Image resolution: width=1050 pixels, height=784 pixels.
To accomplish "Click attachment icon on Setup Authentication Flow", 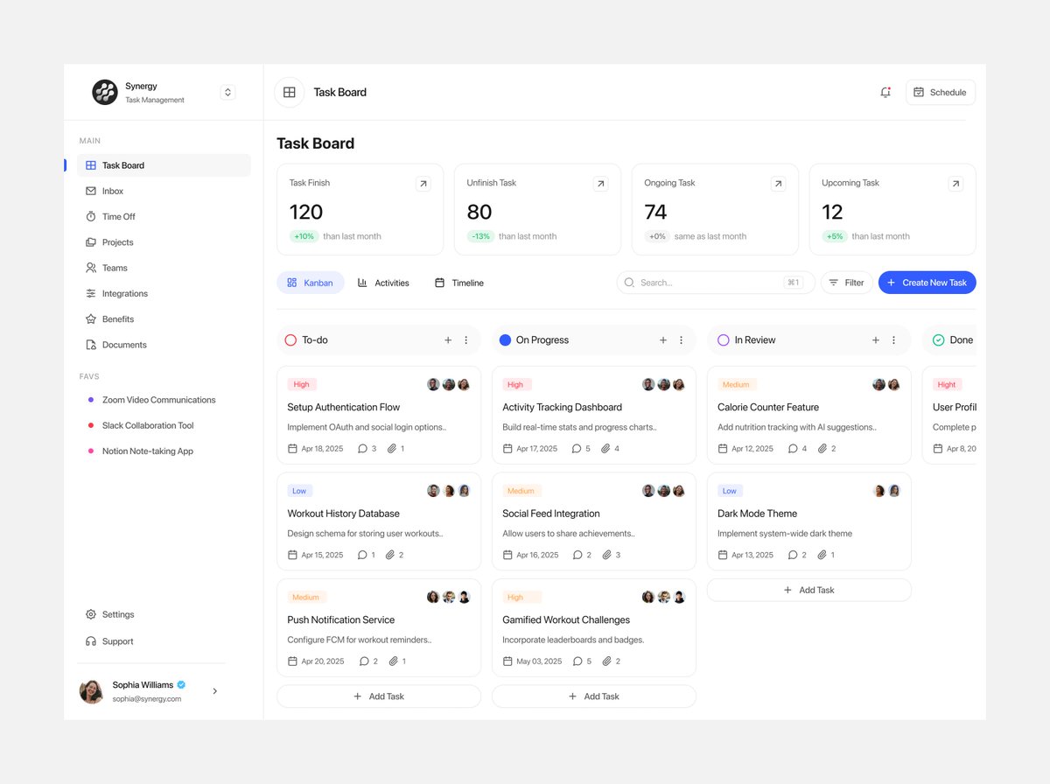I will (x=392, y=449).
